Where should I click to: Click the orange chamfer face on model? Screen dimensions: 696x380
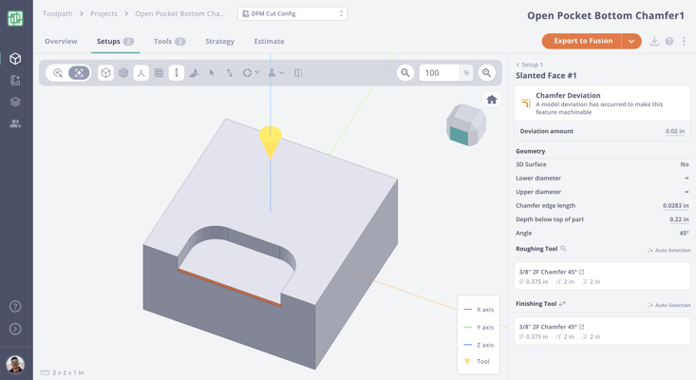pyautogui.click(x=228, y=287)
